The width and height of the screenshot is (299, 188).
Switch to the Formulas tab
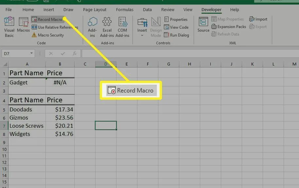(125, 9)
